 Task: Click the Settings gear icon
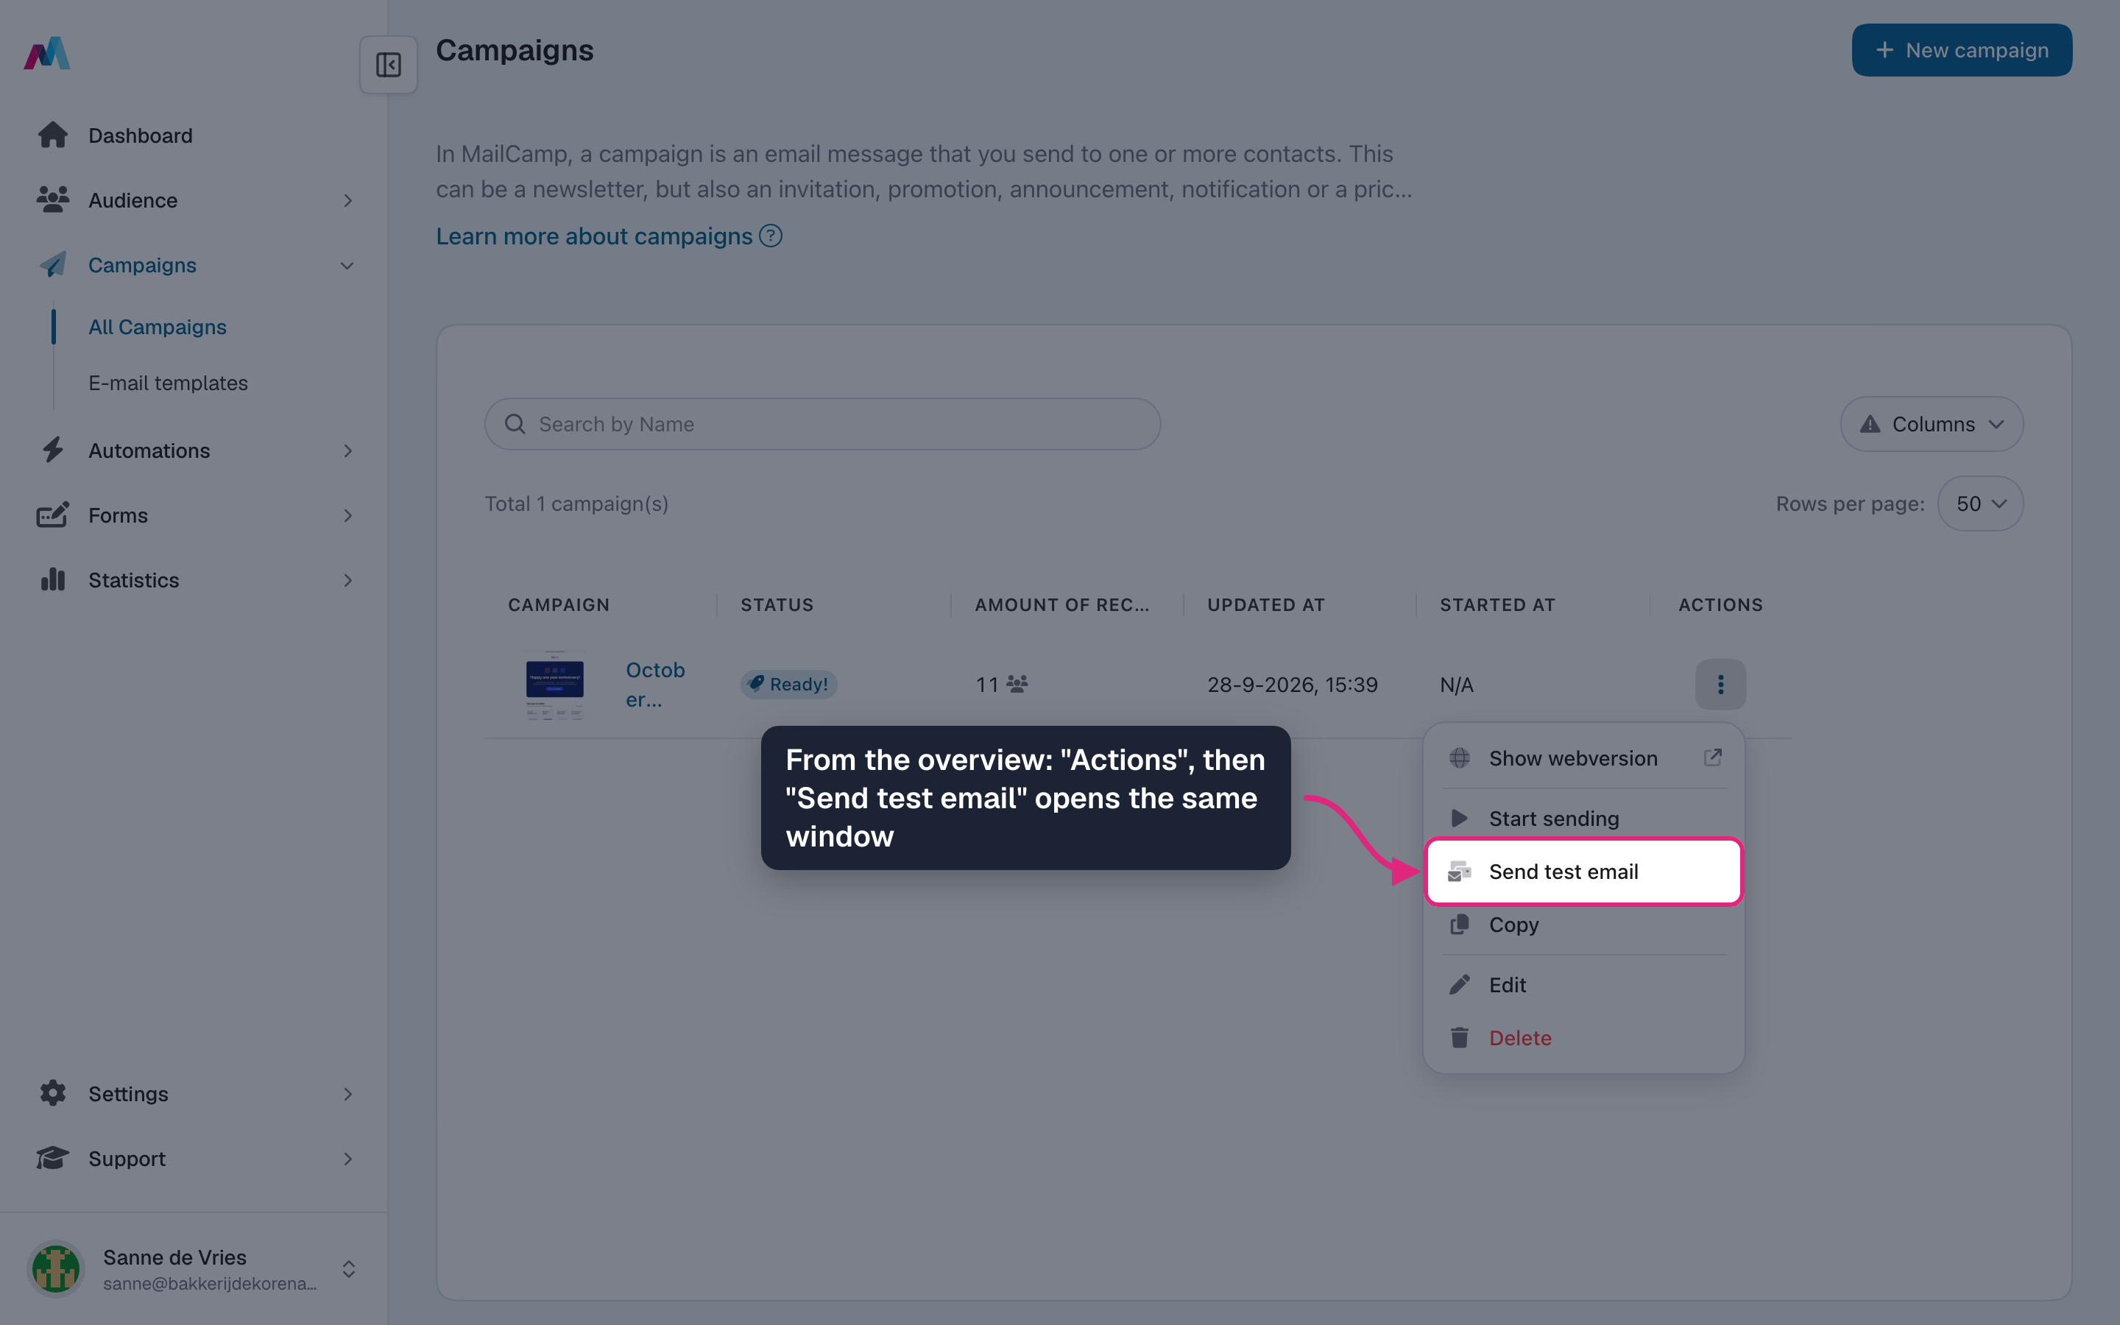[x=52, y=1093]
